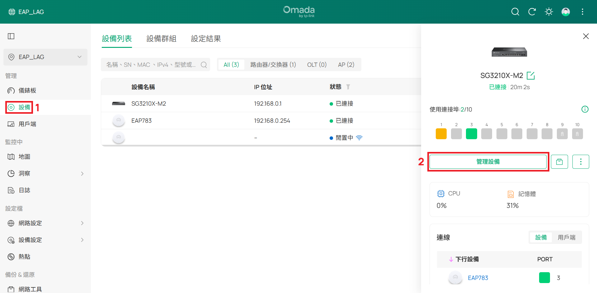
Task: Switch to the 設定結果 tab
Action: (206, 39)
